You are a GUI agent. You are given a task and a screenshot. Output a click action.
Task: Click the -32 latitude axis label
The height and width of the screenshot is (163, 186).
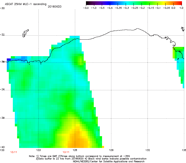[x=2, y=35]
